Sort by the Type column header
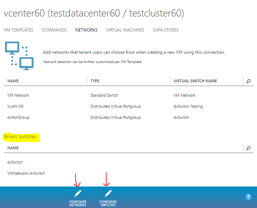 (95, 81)
